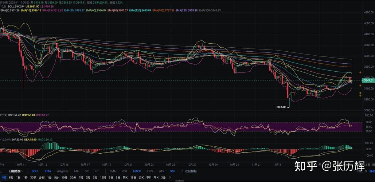Screen dimensions: 375x182
Task: Switch to the 1日 timeframe
Action: (x=18, y=177)
